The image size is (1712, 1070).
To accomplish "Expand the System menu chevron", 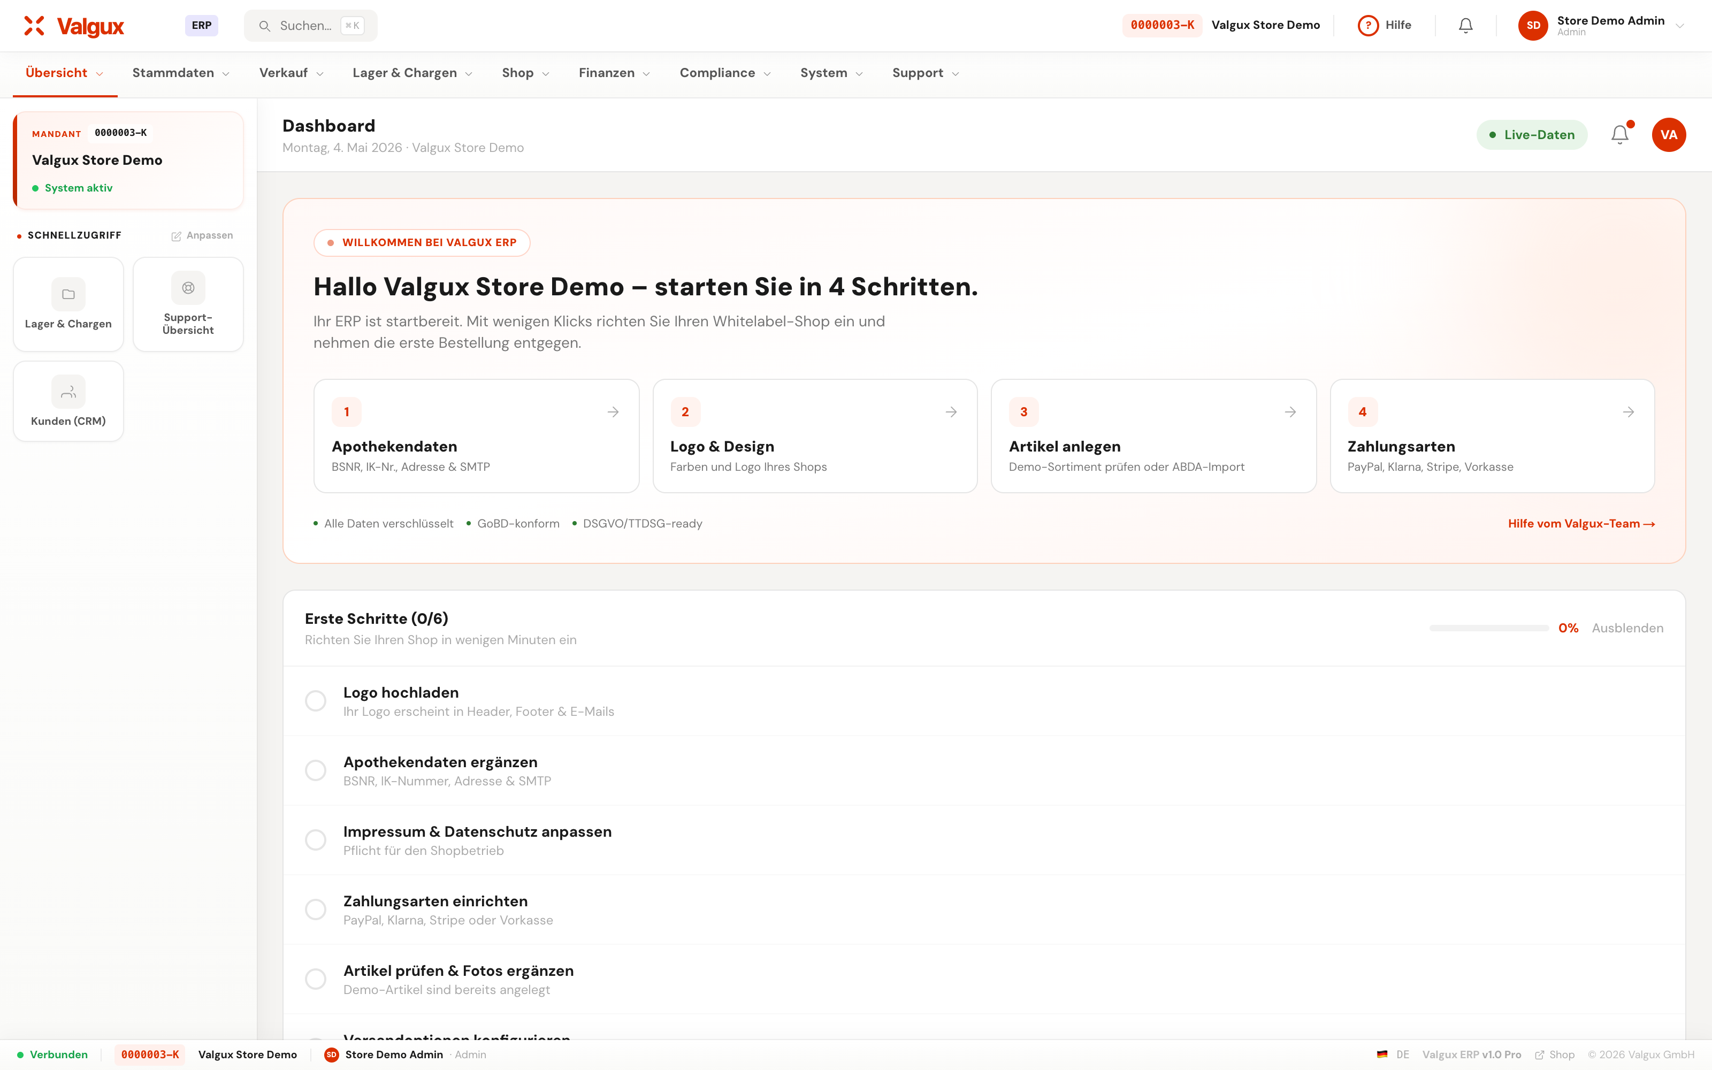I will [x=859, y=74].
